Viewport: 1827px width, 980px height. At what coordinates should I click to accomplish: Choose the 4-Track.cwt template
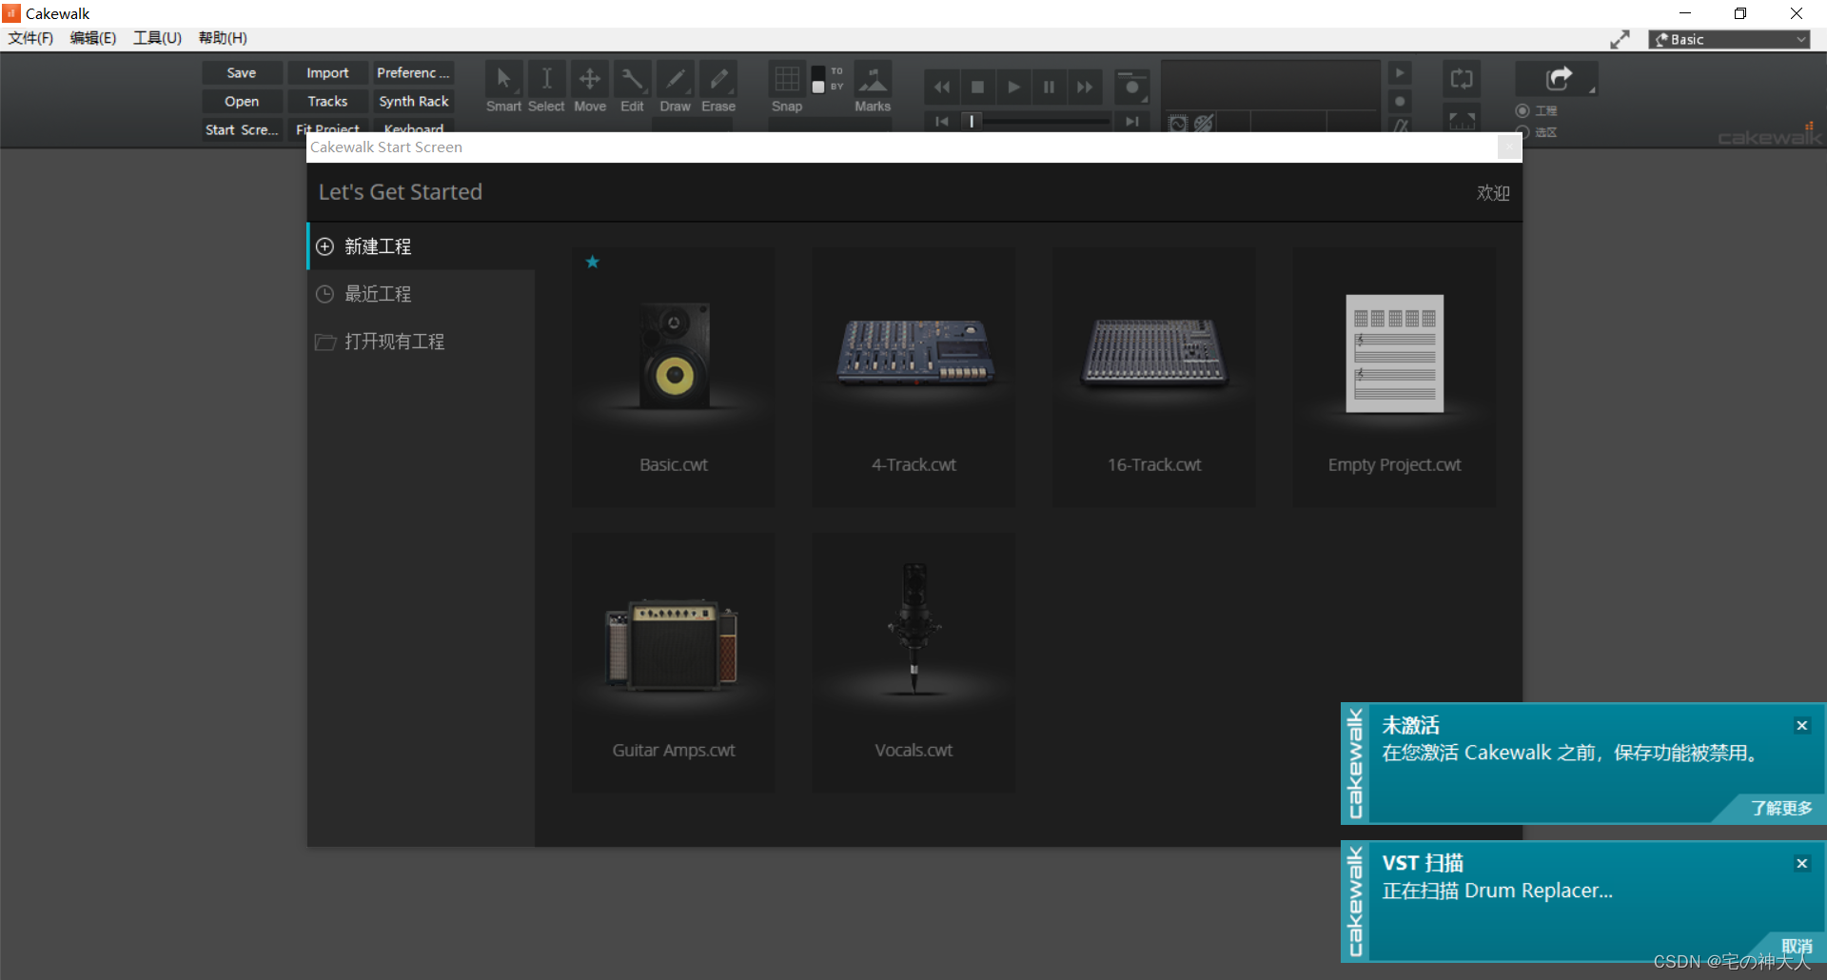[x=913, y=378]
